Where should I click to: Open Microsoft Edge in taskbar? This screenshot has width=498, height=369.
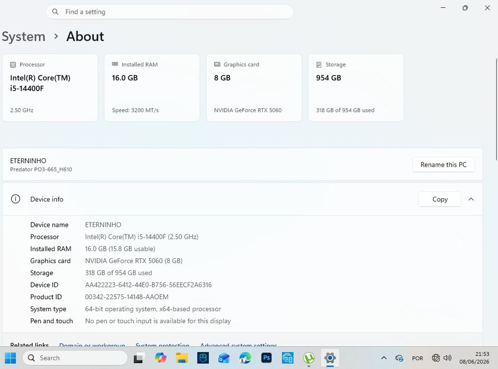point(245,358)
